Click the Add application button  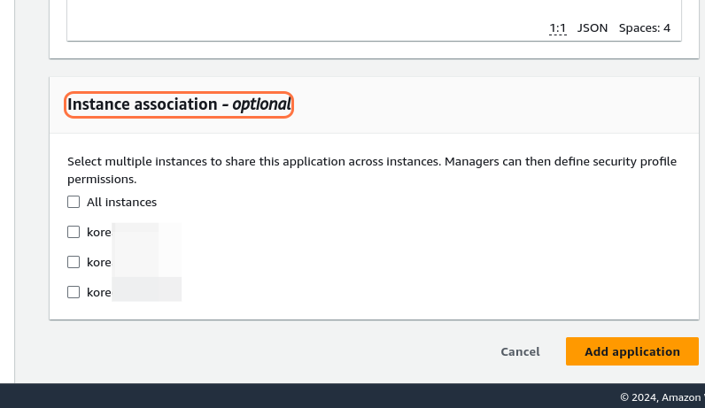[631, 351]
